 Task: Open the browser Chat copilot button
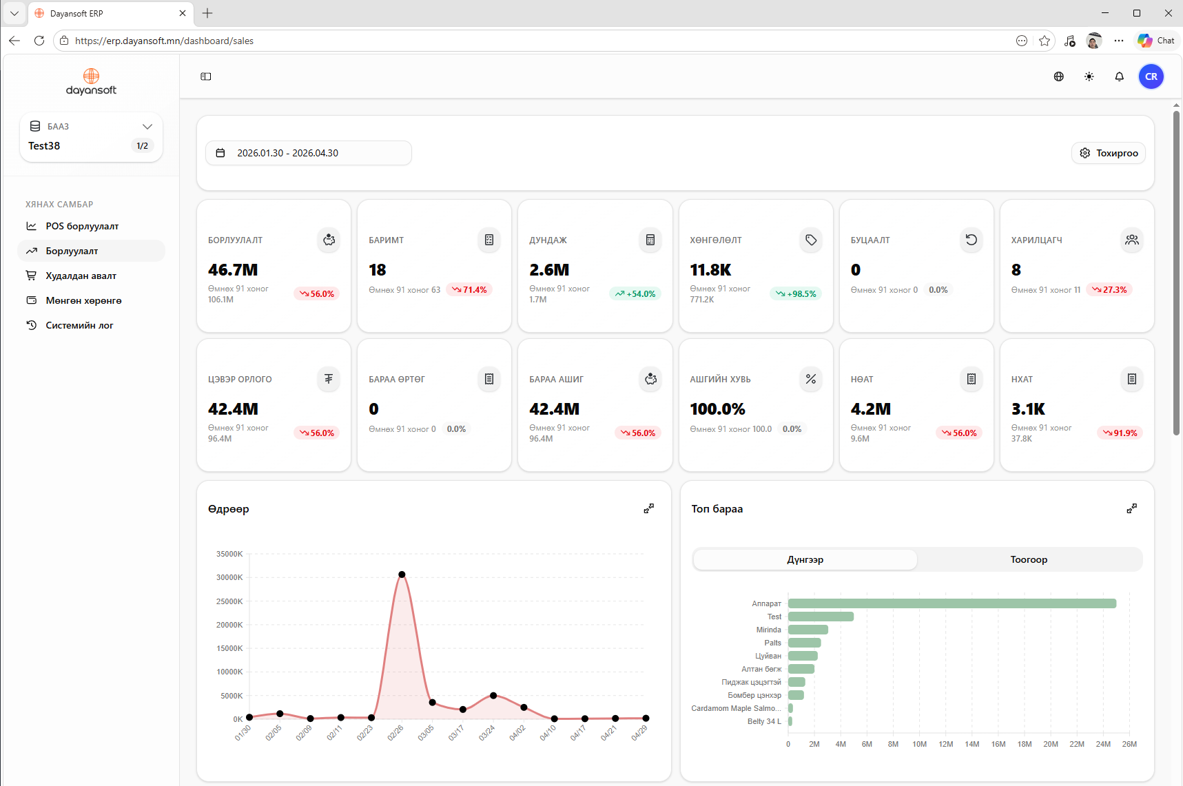(x=1156, y=41)
